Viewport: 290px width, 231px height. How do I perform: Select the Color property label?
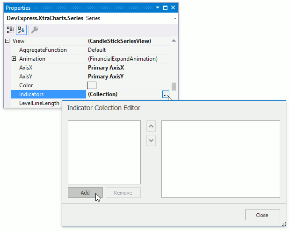click(26, 85)
